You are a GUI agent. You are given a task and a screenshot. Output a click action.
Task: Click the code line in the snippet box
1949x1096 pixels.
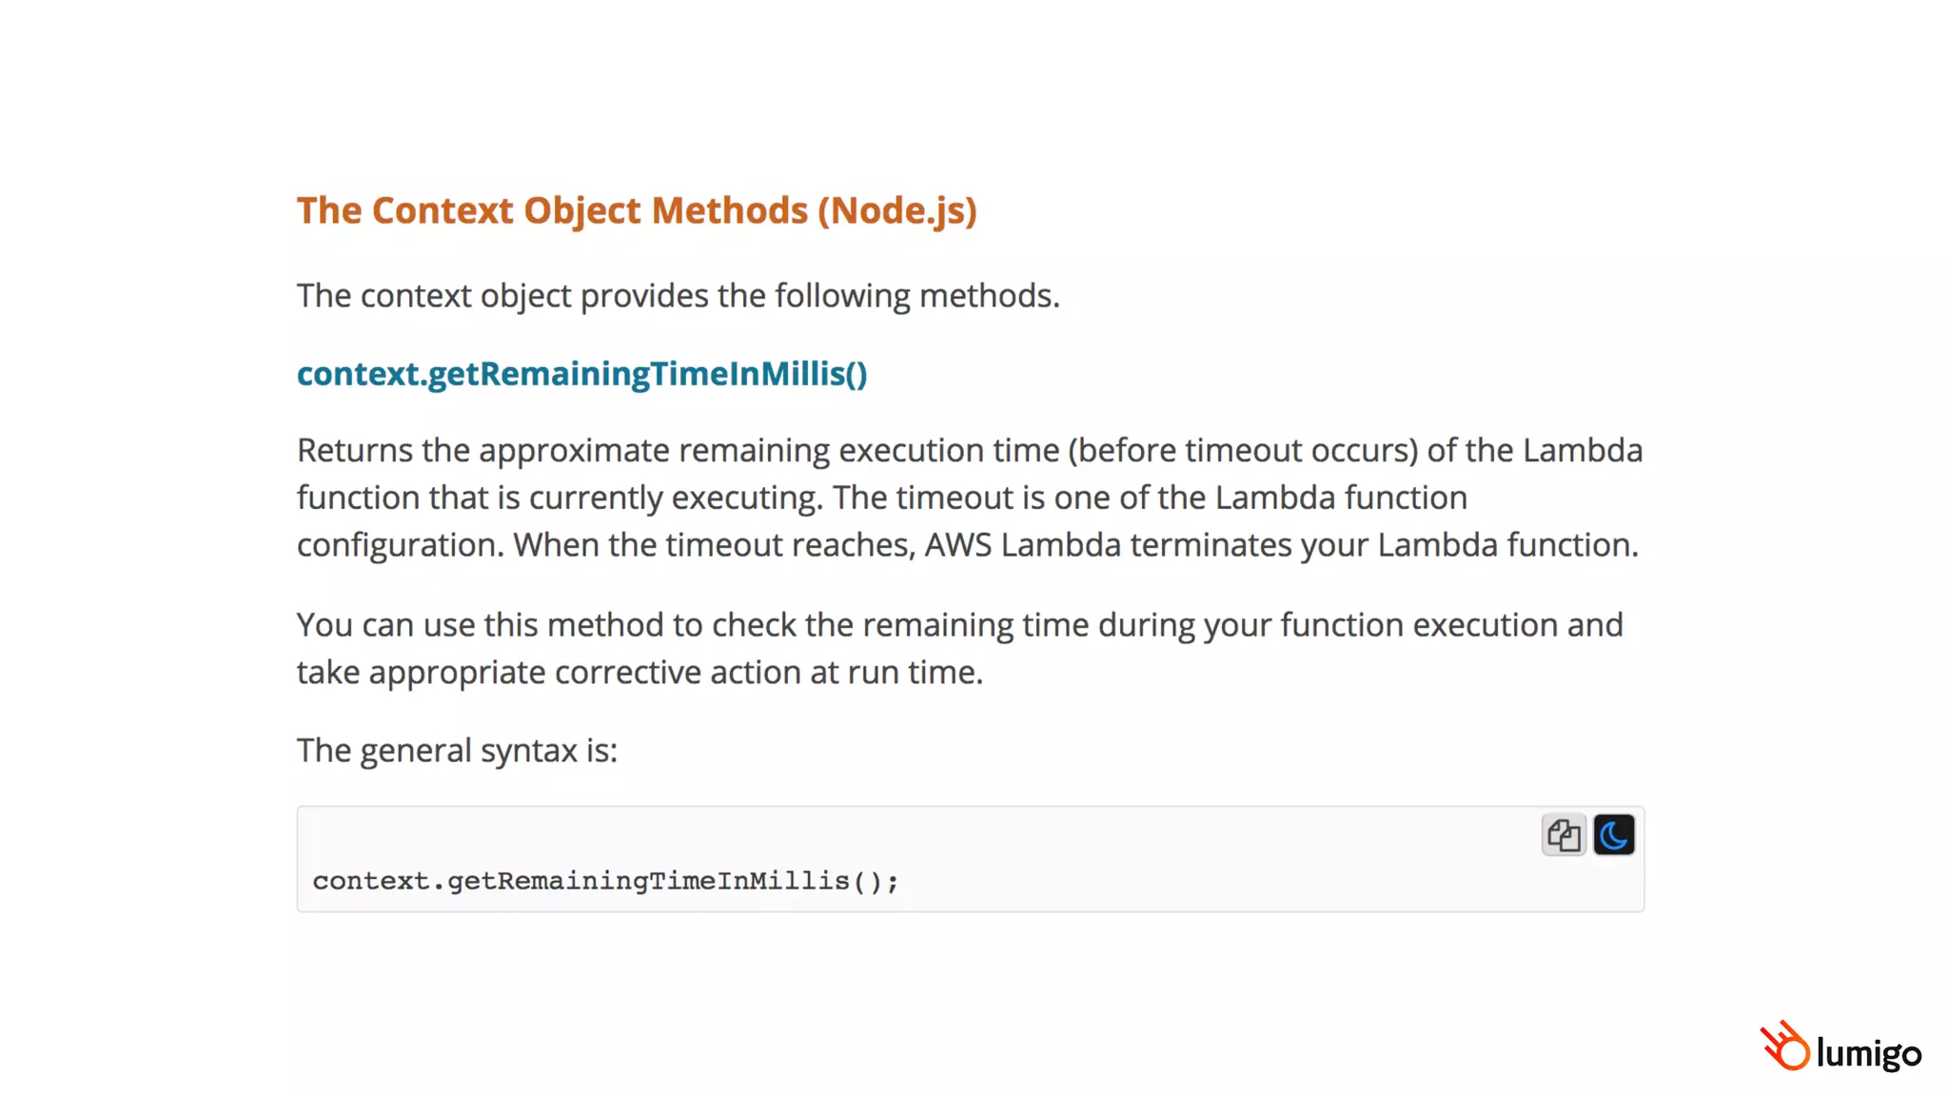point(605,881)
